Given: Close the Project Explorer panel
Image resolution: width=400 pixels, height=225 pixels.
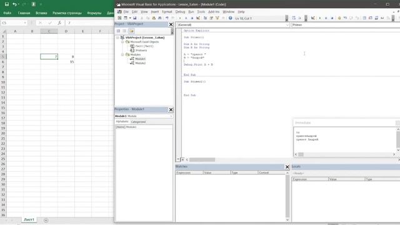Looking at the screenshot, I should click(171, 24).
